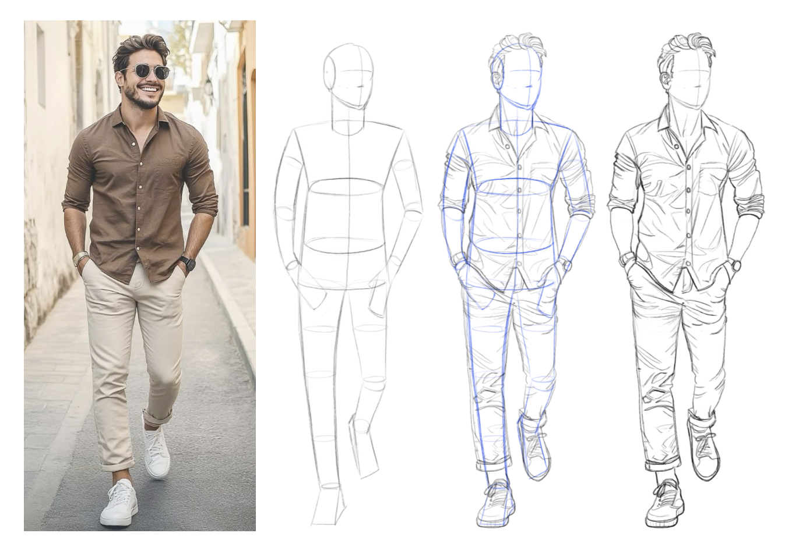Click the wristwatch on the final line drawing
This screenshot has width=788, height=551.
point(735,265)
